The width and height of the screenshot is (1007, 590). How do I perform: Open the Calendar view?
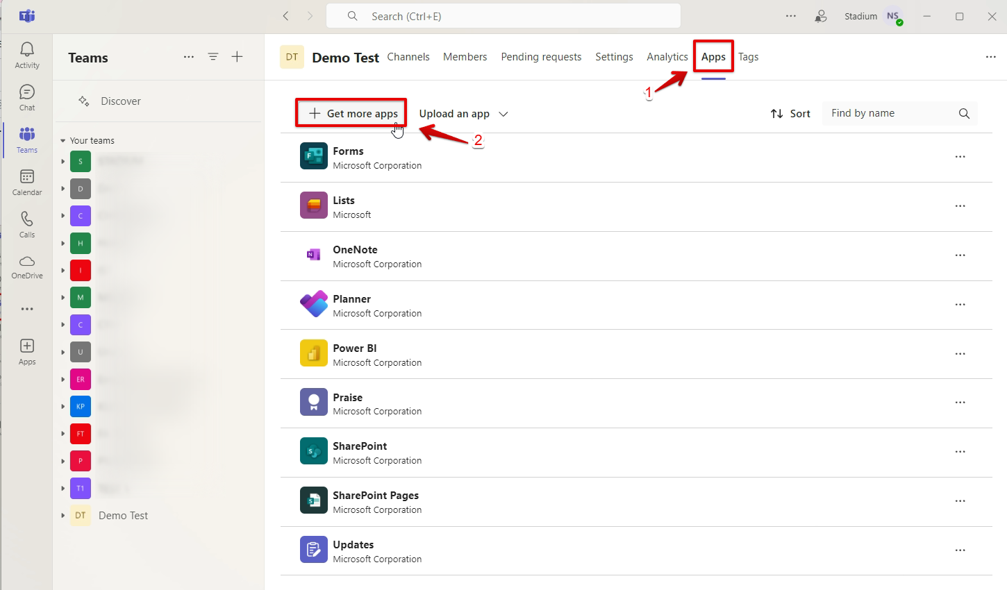tap(27, 182)
